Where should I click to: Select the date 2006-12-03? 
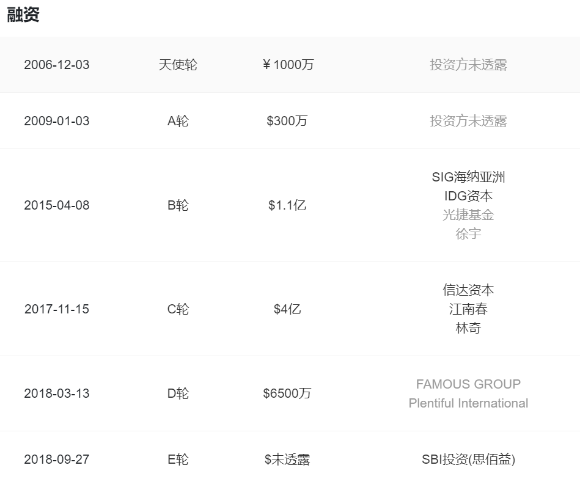tap(57, 65)
